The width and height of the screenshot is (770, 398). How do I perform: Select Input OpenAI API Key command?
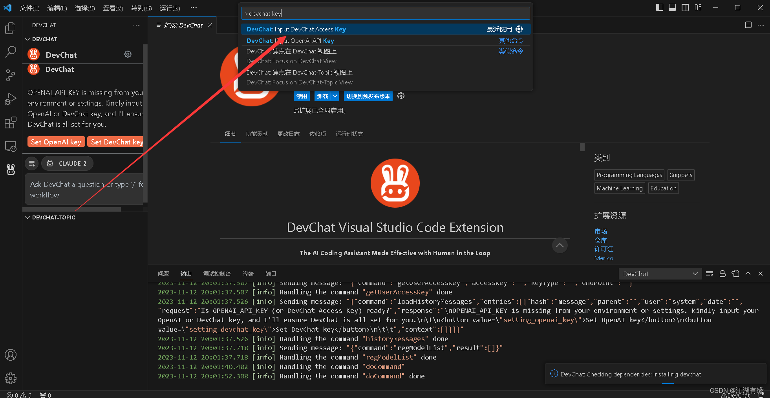(386, 40)
